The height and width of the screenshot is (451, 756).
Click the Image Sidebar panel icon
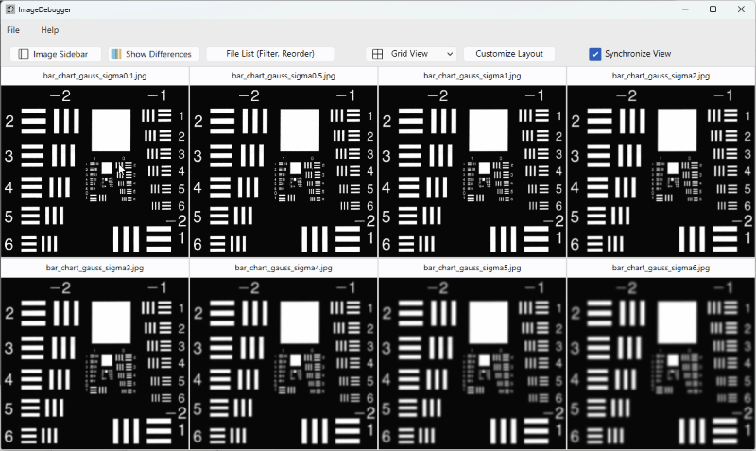click(24, 54)
